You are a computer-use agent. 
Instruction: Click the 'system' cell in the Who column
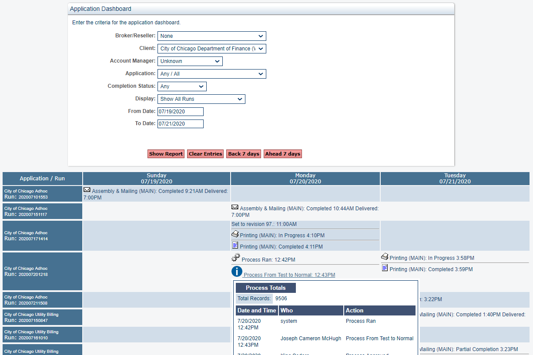click(289, 321)
